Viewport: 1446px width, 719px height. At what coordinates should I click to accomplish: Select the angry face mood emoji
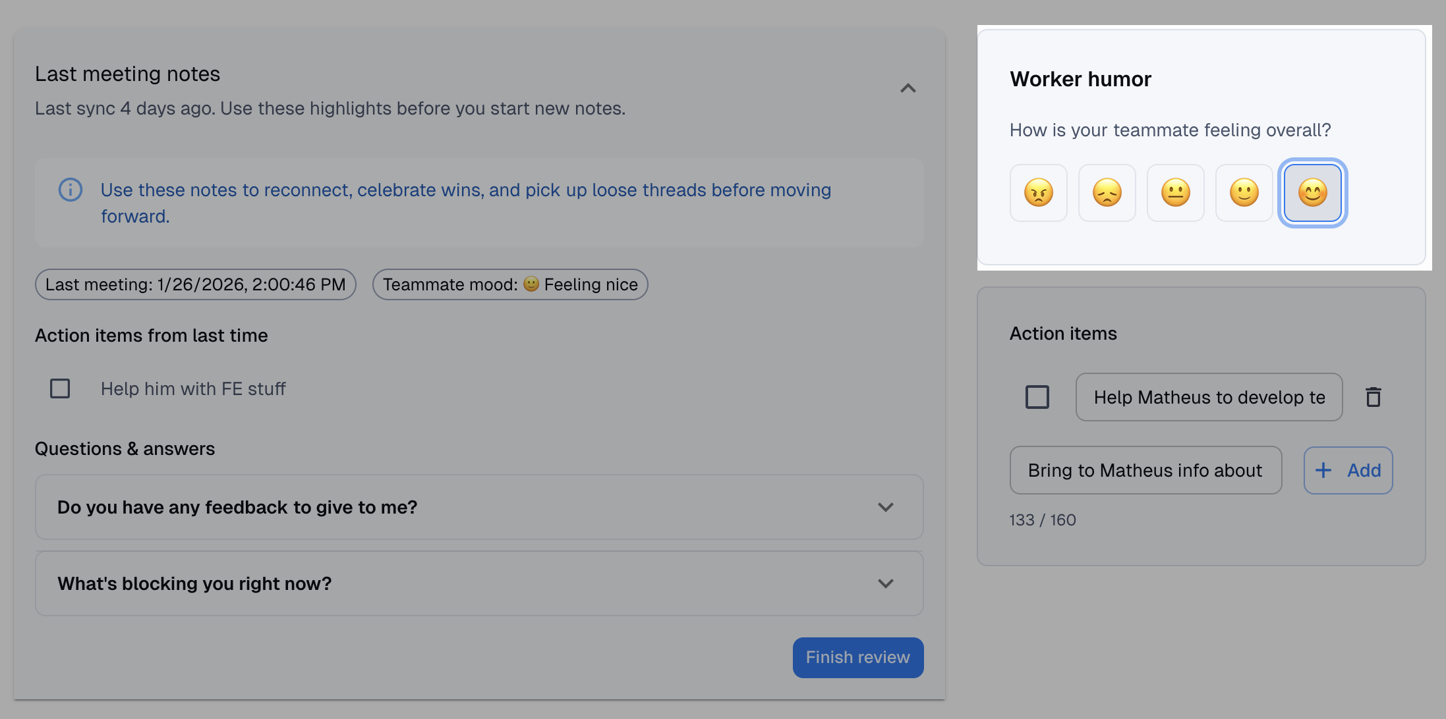pos(1038,193)
